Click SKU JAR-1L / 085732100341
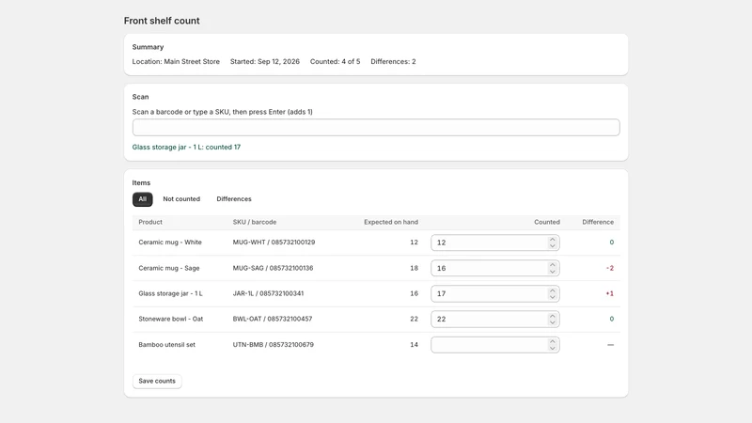 click(x=268, y=293)
